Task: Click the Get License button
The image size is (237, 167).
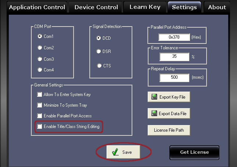Action: (194, 153)
